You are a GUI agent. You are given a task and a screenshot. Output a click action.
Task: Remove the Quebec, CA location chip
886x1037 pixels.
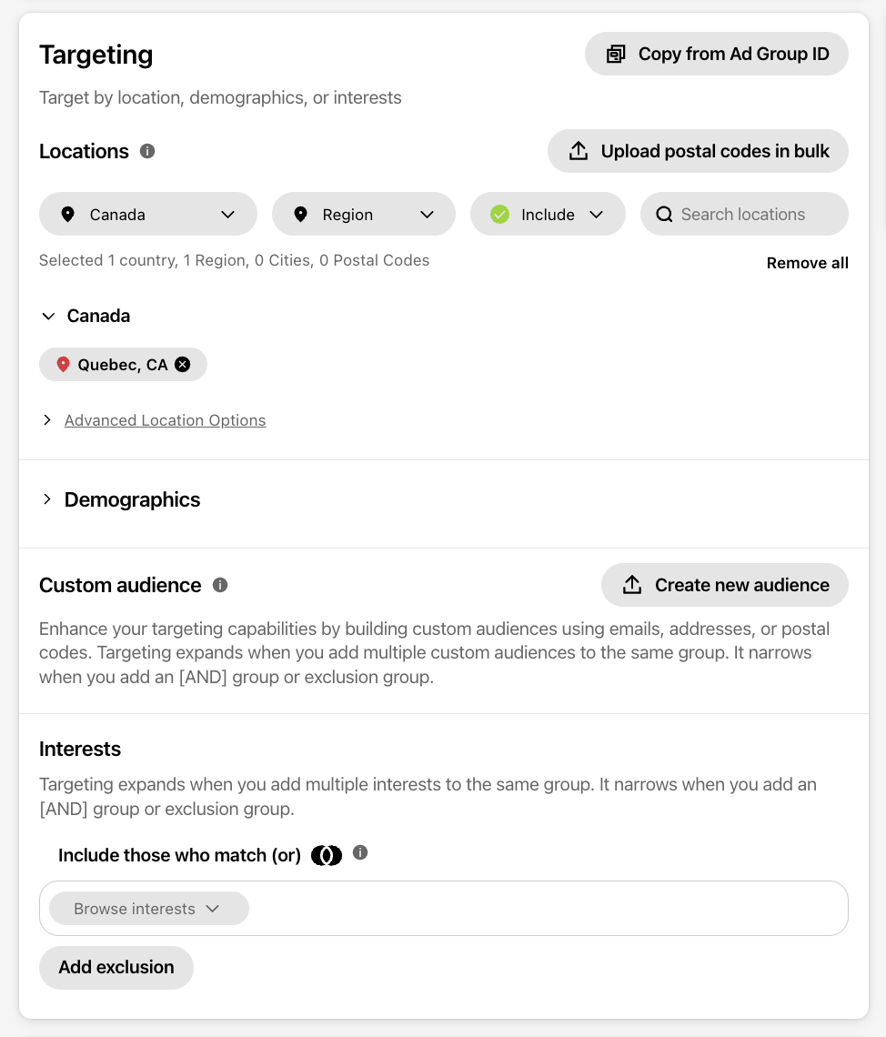[x=183, y=365]
